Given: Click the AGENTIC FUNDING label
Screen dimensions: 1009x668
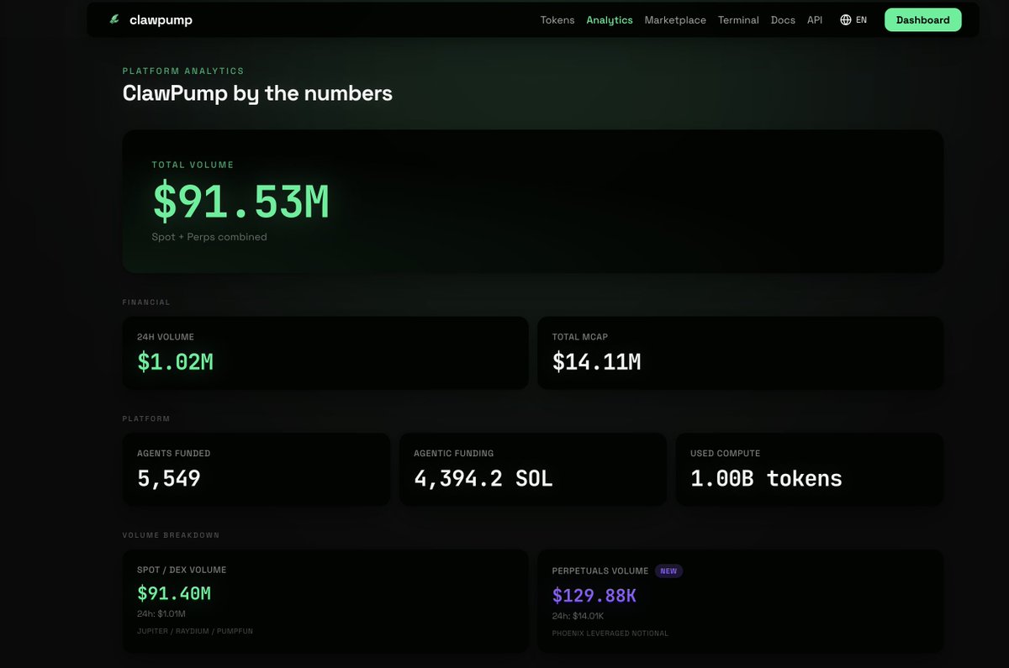Looking at the screenshot, I should pos(454,454).
